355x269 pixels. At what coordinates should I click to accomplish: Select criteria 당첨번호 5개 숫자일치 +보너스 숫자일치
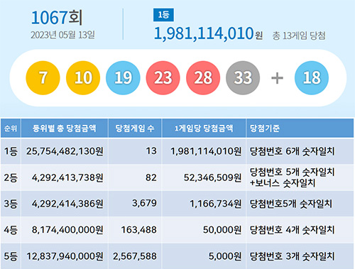click(293, 177)
